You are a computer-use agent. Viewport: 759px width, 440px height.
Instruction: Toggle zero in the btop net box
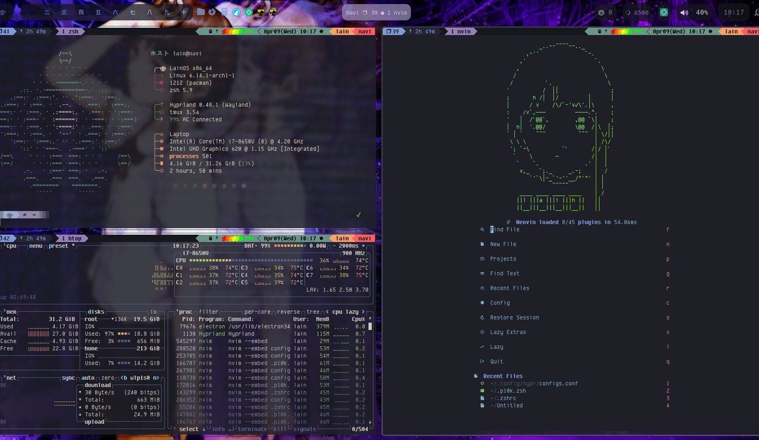point(108,378)
